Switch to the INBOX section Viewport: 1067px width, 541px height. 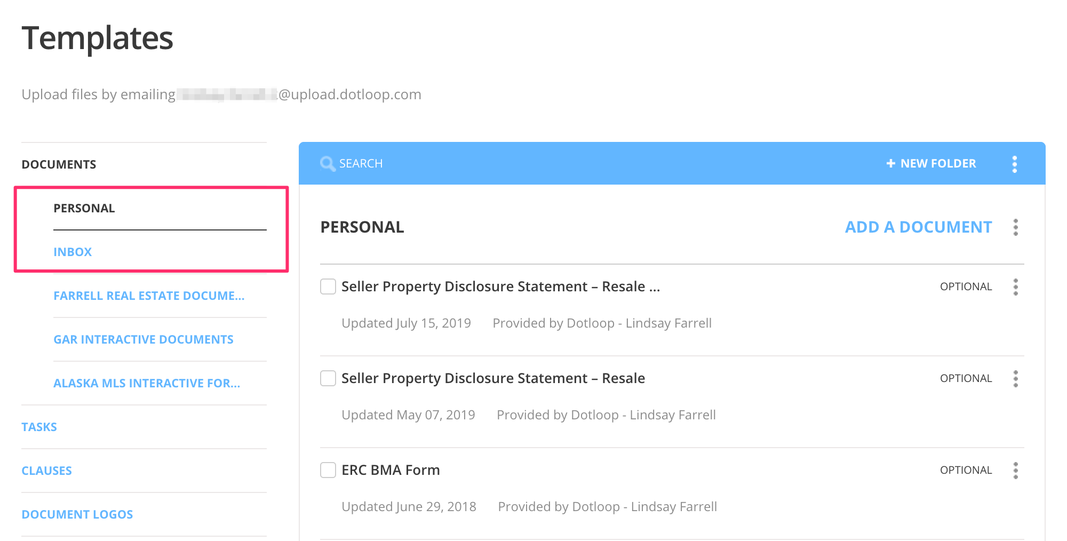coord(73,251)
